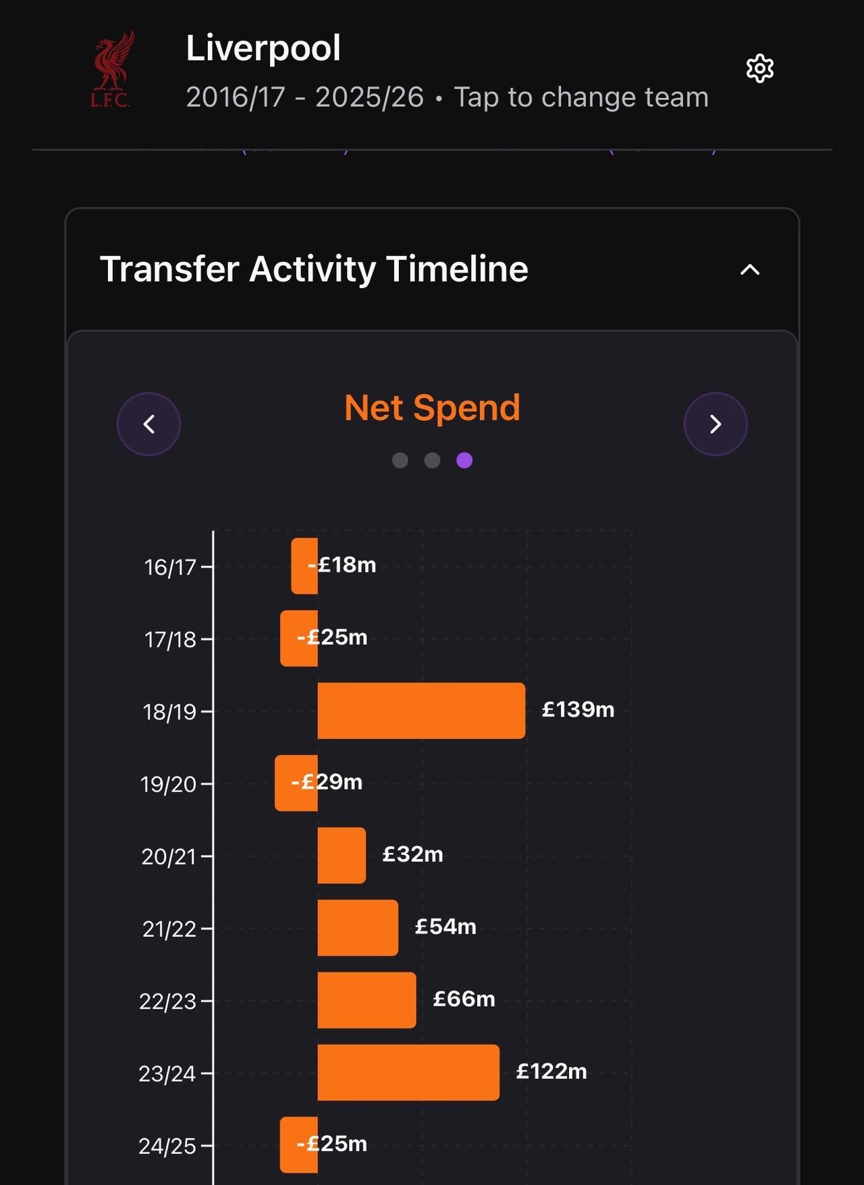864x1185 pixels.
Task: Tap to change team text
Action: [x=581, y=97]
